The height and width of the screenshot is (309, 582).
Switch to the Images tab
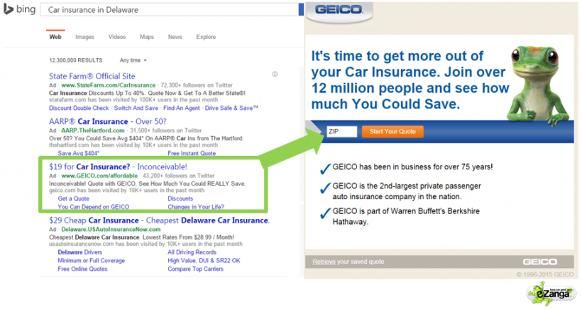[84, 37]
